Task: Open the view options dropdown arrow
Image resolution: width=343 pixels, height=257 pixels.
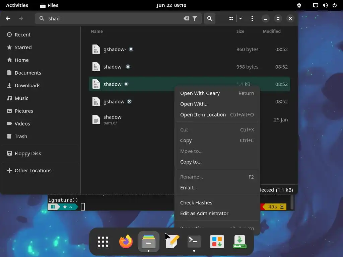Action: 241,19
